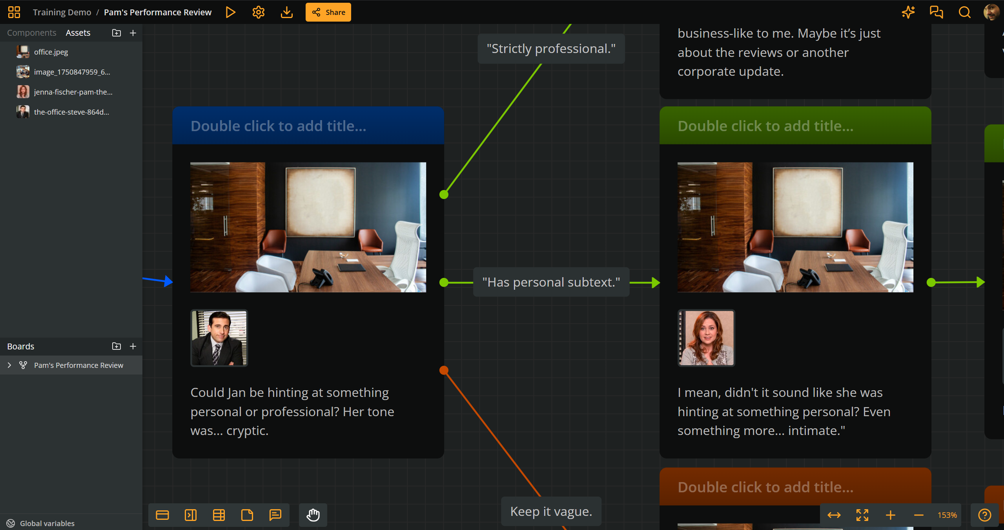The image size is (1004, 530).
Task: Open the AI assistant sparkles icon
Action: [908, 12]
